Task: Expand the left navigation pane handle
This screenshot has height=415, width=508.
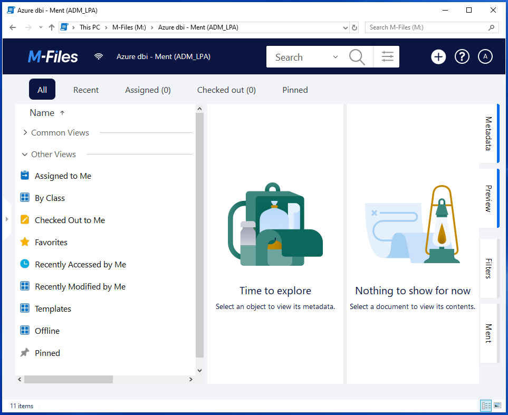Action: tap(7, 219)
